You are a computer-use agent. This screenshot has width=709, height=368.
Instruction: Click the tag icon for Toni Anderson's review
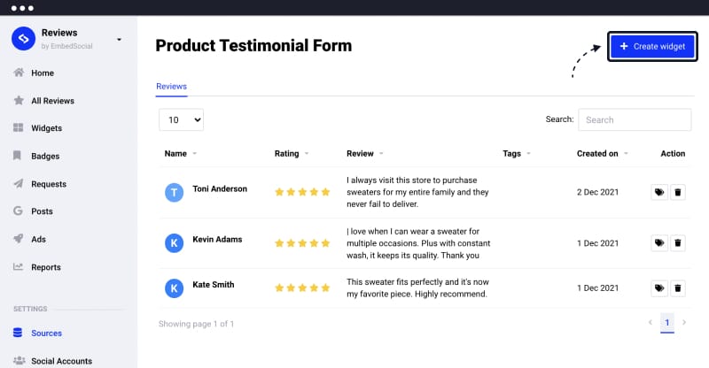point(659,192)
